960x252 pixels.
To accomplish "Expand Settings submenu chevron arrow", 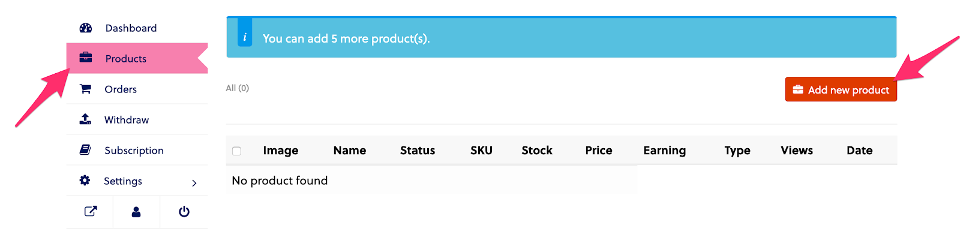I will click(x=194, y=183).
